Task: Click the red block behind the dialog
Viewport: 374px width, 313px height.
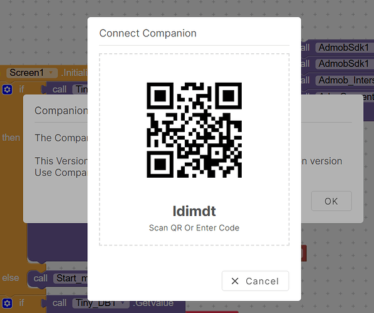Action: click(x=304, y=253)
